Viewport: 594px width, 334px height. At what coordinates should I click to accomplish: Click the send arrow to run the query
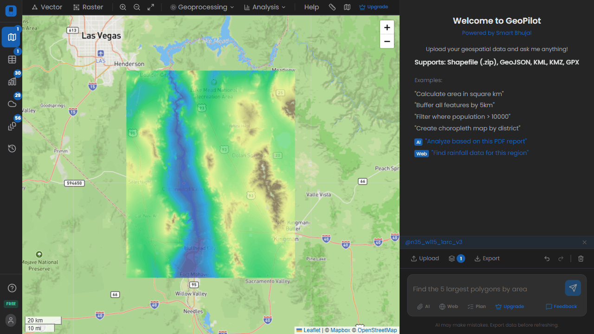coord(573,288)
